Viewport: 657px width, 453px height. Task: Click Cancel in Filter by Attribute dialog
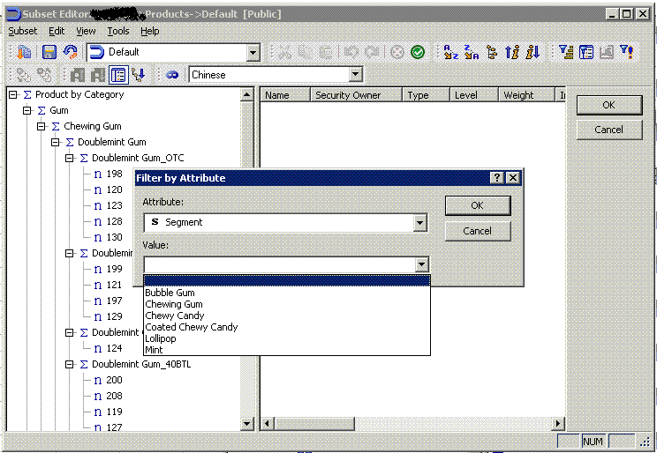pyautogui.click(x=477, y=231)
